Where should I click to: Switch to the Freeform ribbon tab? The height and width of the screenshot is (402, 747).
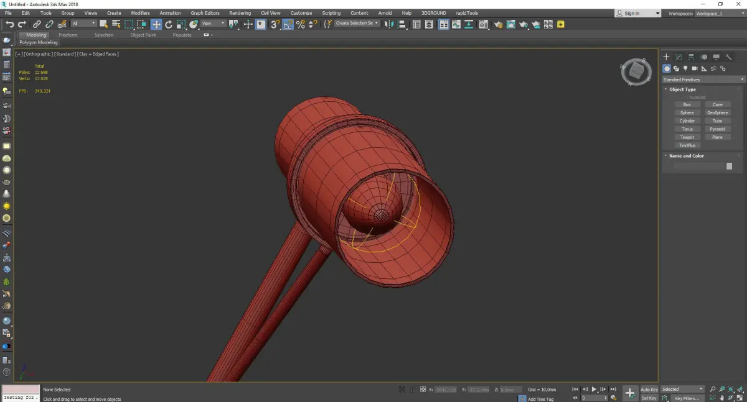pos(68,35)
